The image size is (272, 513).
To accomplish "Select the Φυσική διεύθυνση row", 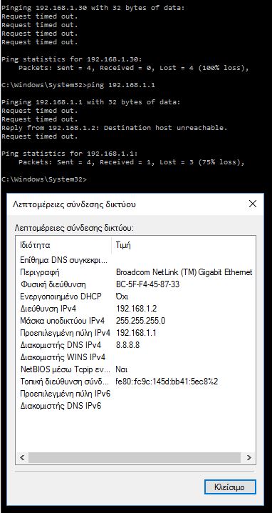I will (x=135, y=284).
